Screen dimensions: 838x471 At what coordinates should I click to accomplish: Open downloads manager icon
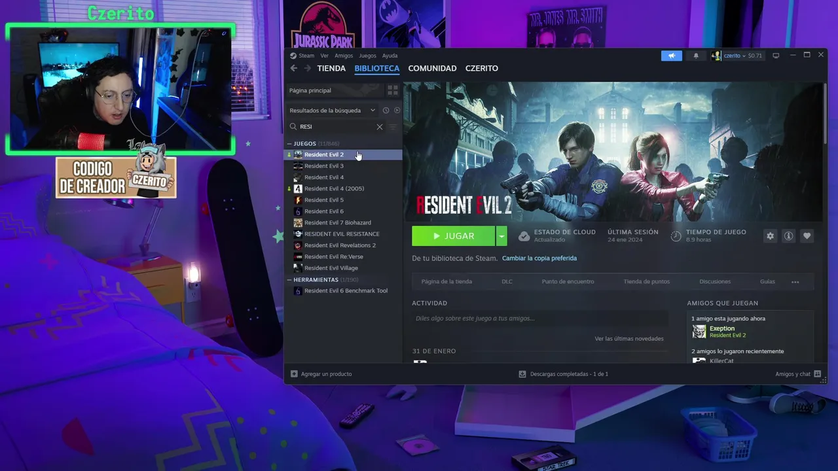click(522, 374)
